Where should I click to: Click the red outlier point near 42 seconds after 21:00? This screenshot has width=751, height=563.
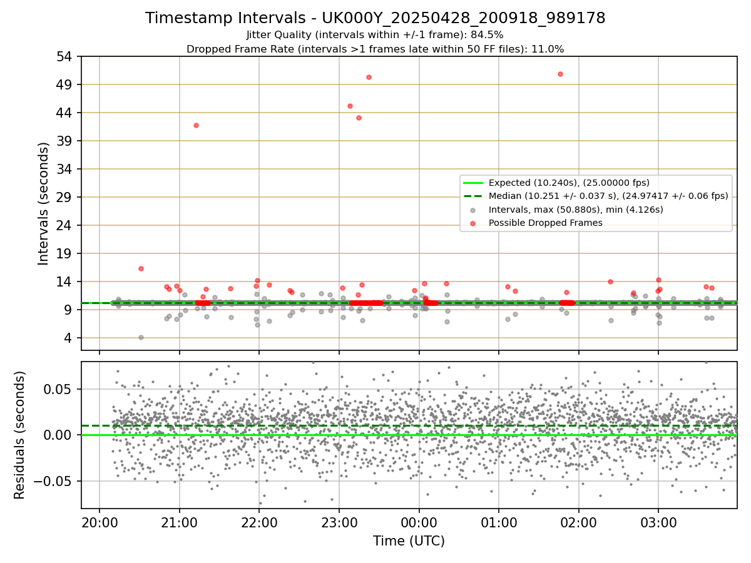pyautogui.click(x=196, y=125)
